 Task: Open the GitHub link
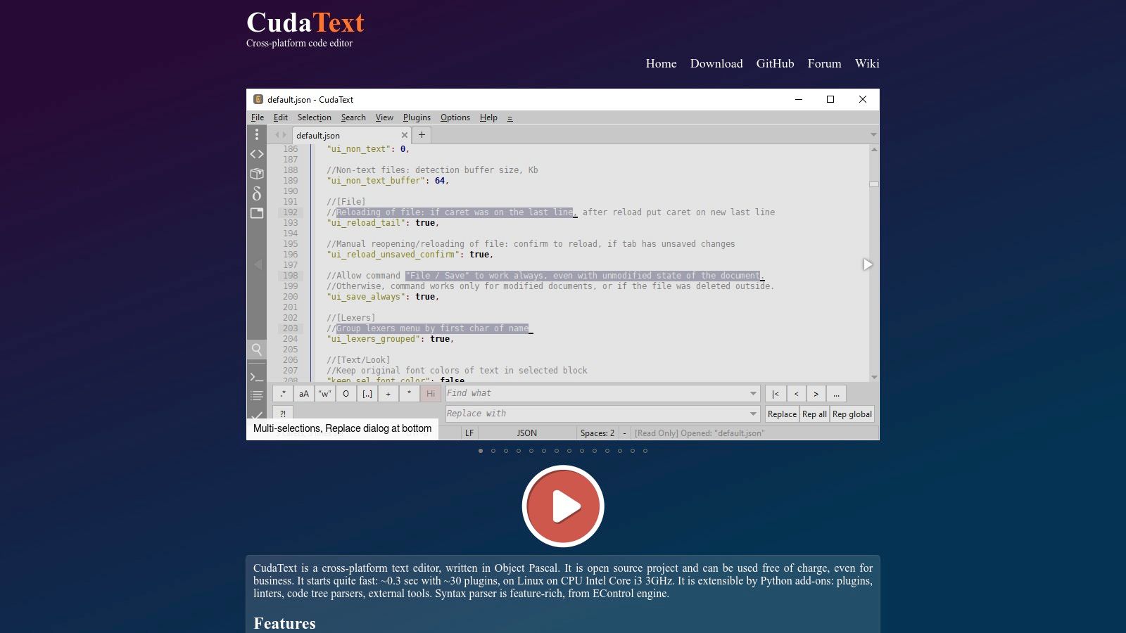pyautogui.click(x=775, y=63)
